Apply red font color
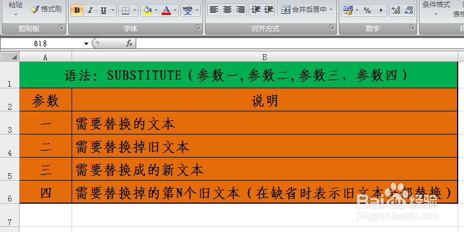Screen dimensions: 464x232 [166, 10]
